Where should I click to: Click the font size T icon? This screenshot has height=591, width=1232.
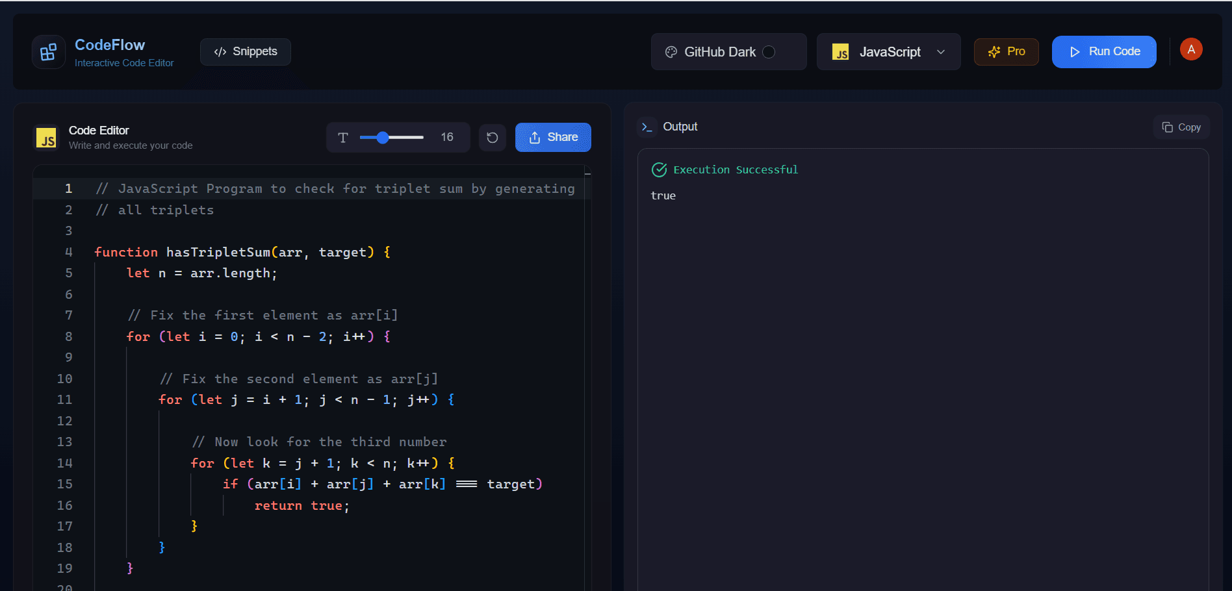[343, 138]
